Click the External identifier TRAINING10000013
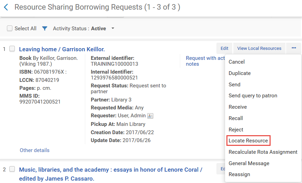The width and height of the screenshot is (302, 183). pos(114,64)
